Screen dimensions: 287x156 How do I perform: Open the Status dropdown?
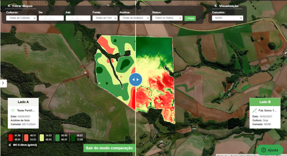click(167, 18)
